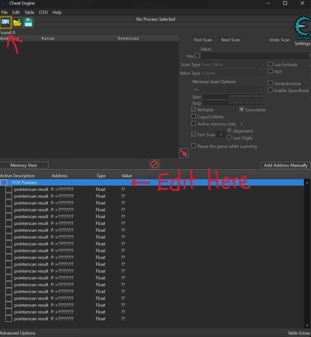Toggle the FOV Pointers active box

[x=4, y=183]
